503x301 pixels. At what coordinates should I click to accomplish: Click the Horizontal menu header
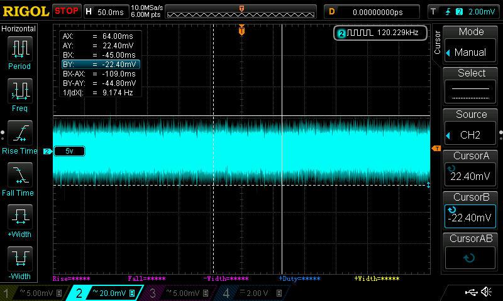click(19, 29)
